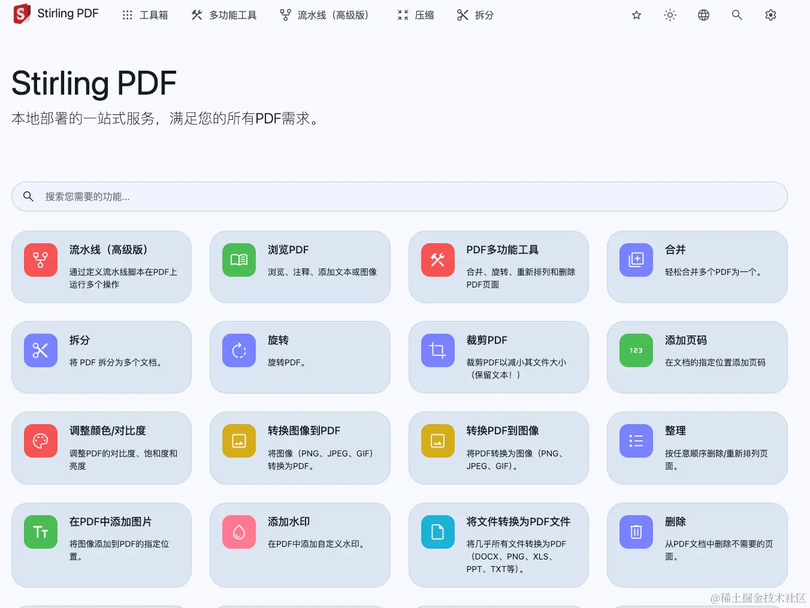The width and height of the screenshot is (810, 608).
Task: Click the crop icon for 裁剪PDF
Action: 438,350
